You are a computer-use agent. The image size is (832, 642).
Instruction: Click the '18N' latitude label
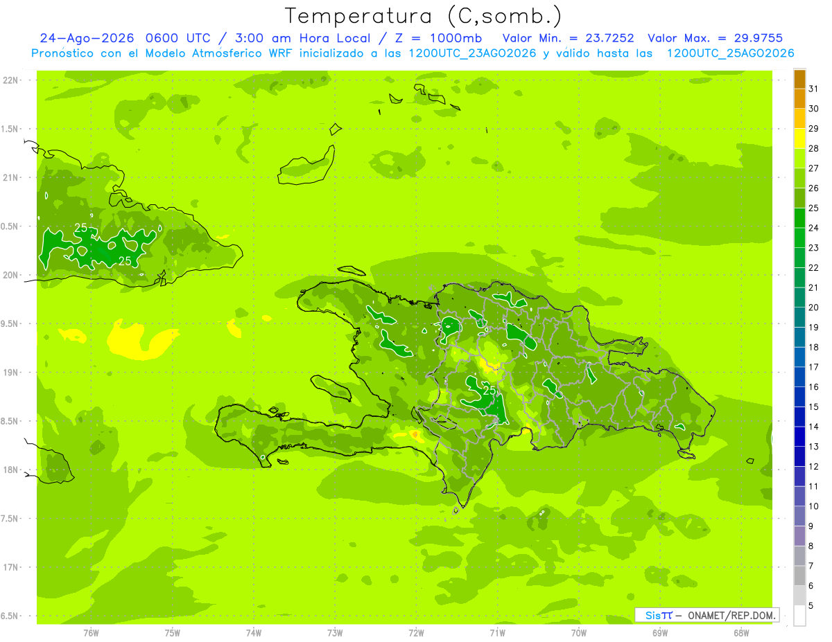point(10,470)
